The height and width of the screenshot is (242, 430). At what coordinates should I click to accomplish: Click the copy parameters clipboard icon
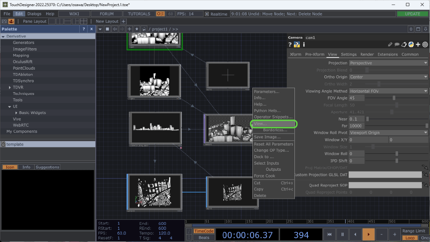tap(404, 44)
